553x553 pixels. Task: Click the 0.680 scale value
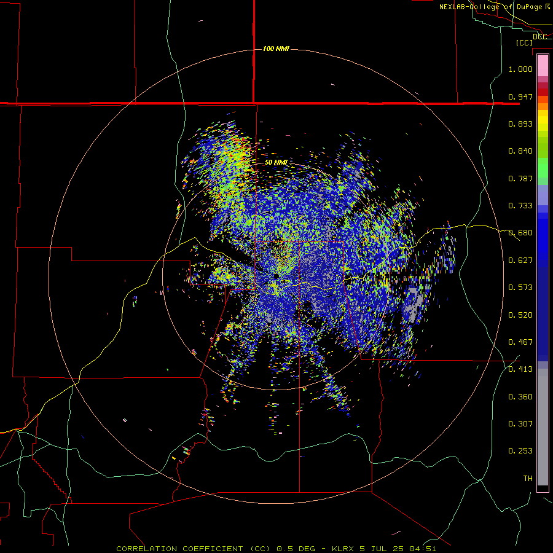[x=520, y=233]
